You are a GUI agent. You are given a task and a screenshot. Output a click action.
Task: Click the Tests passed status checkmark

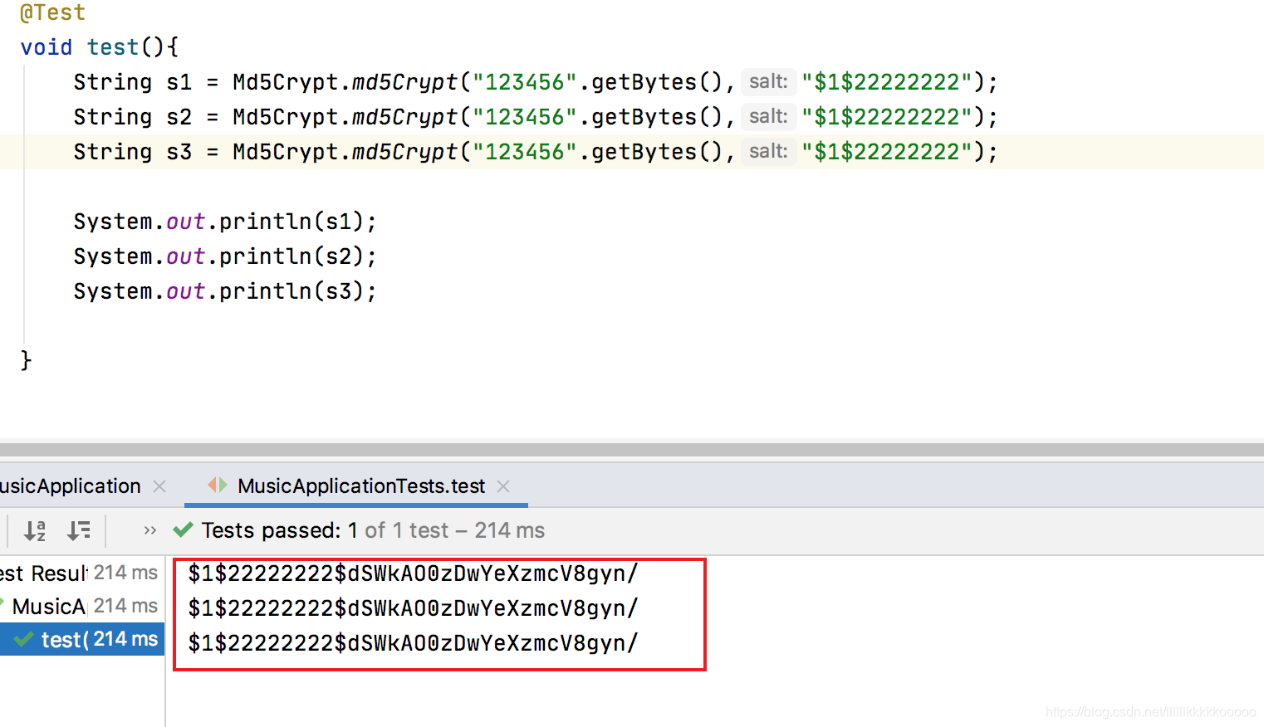(x=183, y=529)
